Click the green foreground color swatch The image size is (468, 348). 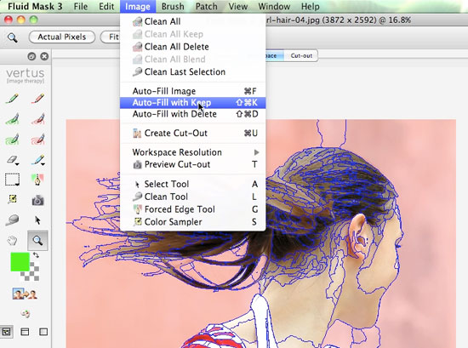click(x=20, y=262)
